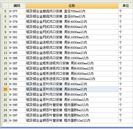Viewport: 133px width, 129px height.
Task: Select 铝及铝合金矩形送吸风口安装 周长6000mm以内
Action: 72,68
